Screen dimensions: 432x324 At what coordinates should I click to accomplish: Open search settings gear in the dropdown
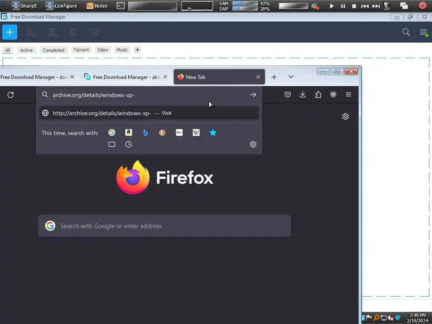point(253,144)
